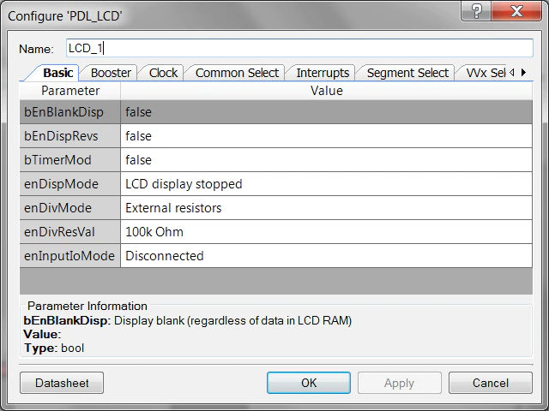This screenshot has width=549, height=411.
Task: Click the enInputIoMode 'Disconnected' value
Action: tap(326, 256)
